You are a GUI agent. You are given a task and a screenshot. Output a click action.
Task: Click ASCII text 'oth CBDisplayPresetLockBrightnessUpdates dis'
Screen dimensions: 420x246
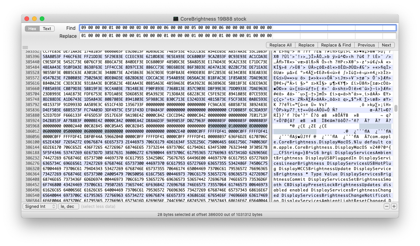click(332, 185)
